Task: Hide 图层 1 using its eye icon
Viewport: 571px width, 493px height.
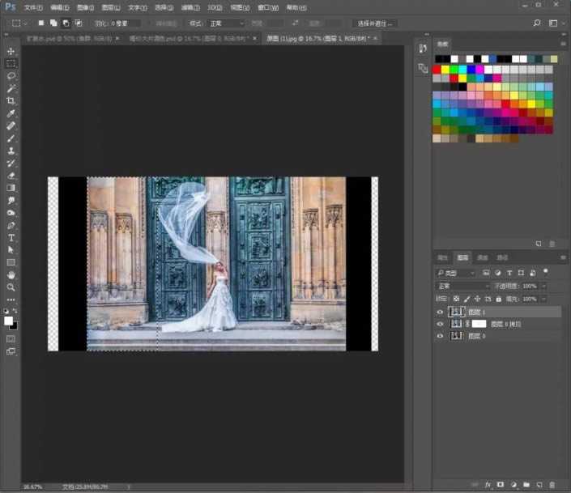Action: 441,312
